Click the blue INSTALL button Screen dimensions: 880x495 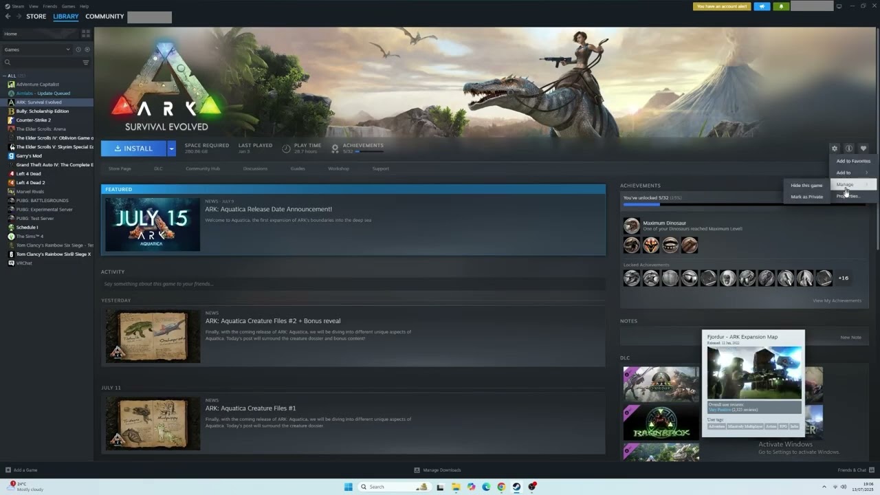point(134,148)
